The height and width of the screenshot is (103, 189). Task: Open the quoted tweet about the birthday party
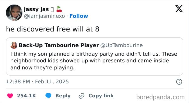(94, 56)
